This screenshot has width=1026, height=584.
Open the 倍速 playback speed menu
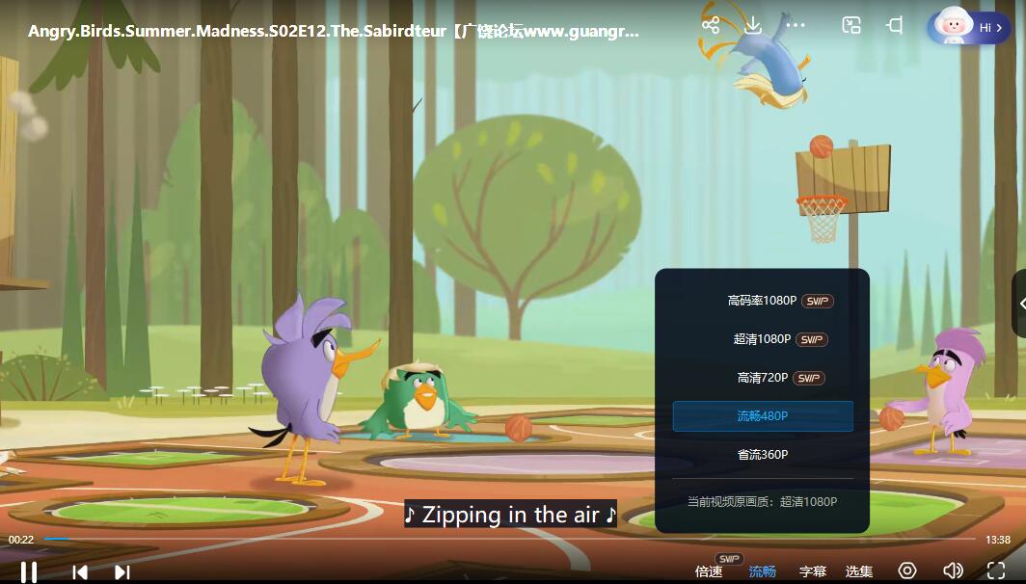[x=709, y=571]
